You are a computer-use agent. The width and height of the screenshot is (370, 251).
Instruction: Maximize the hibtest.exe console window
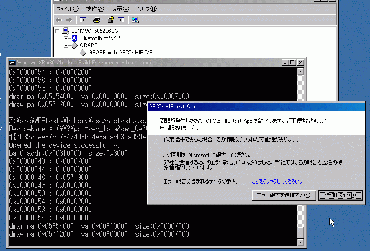[x=293, y=63]
